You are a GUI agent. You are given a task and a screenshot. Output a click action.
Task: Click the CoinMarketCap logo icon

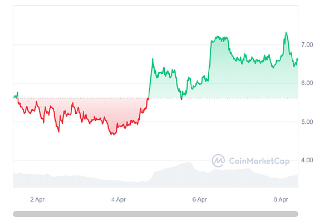click(x=218, y=160)
